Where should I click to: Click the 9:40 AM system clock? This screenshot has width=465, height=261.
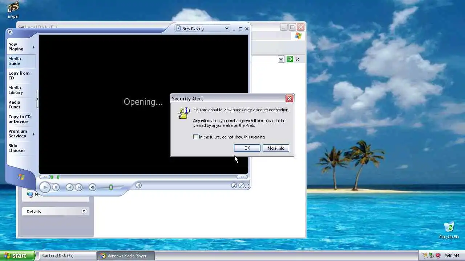[452, 256]
